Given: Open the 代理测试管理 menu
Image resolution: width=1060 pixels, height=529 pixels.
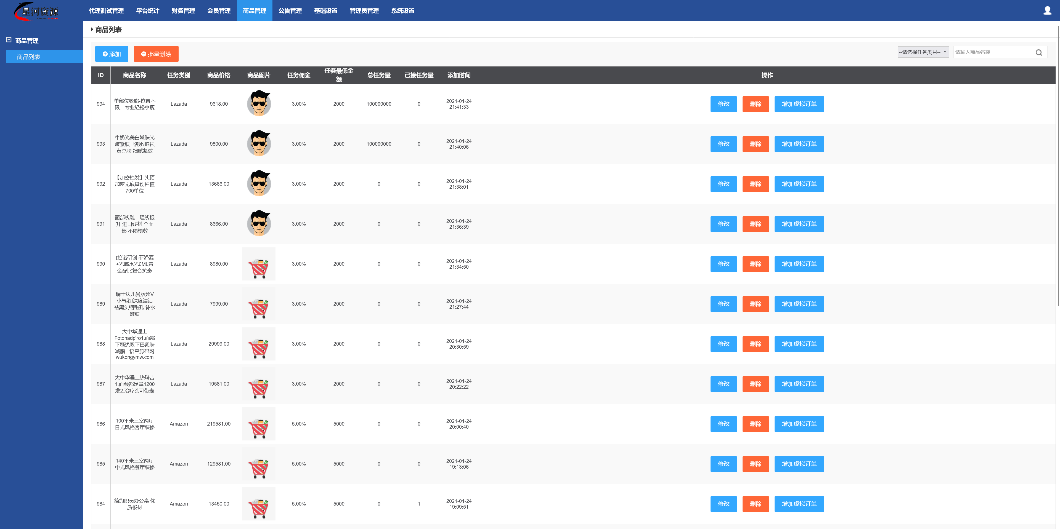Looking at the screenshot, I should pos(106,10).
